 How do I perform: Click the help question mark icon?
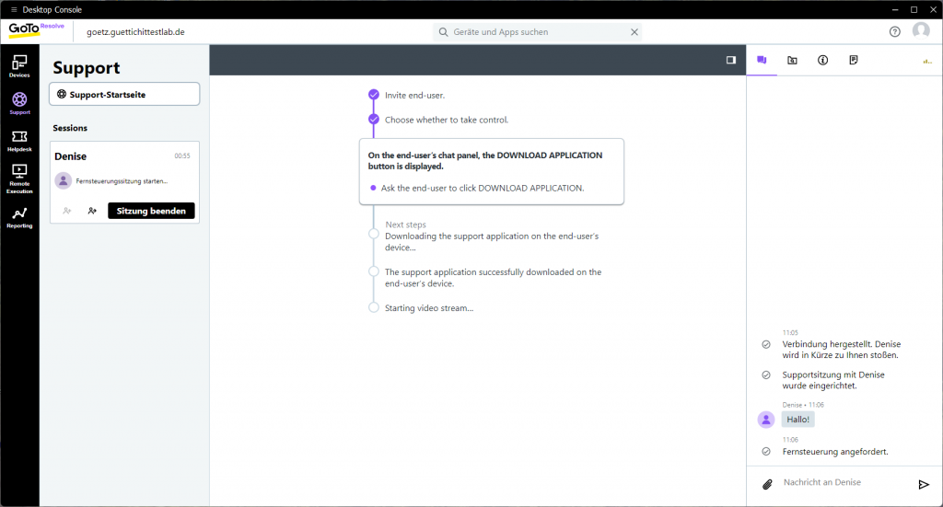tap(895, 31)
